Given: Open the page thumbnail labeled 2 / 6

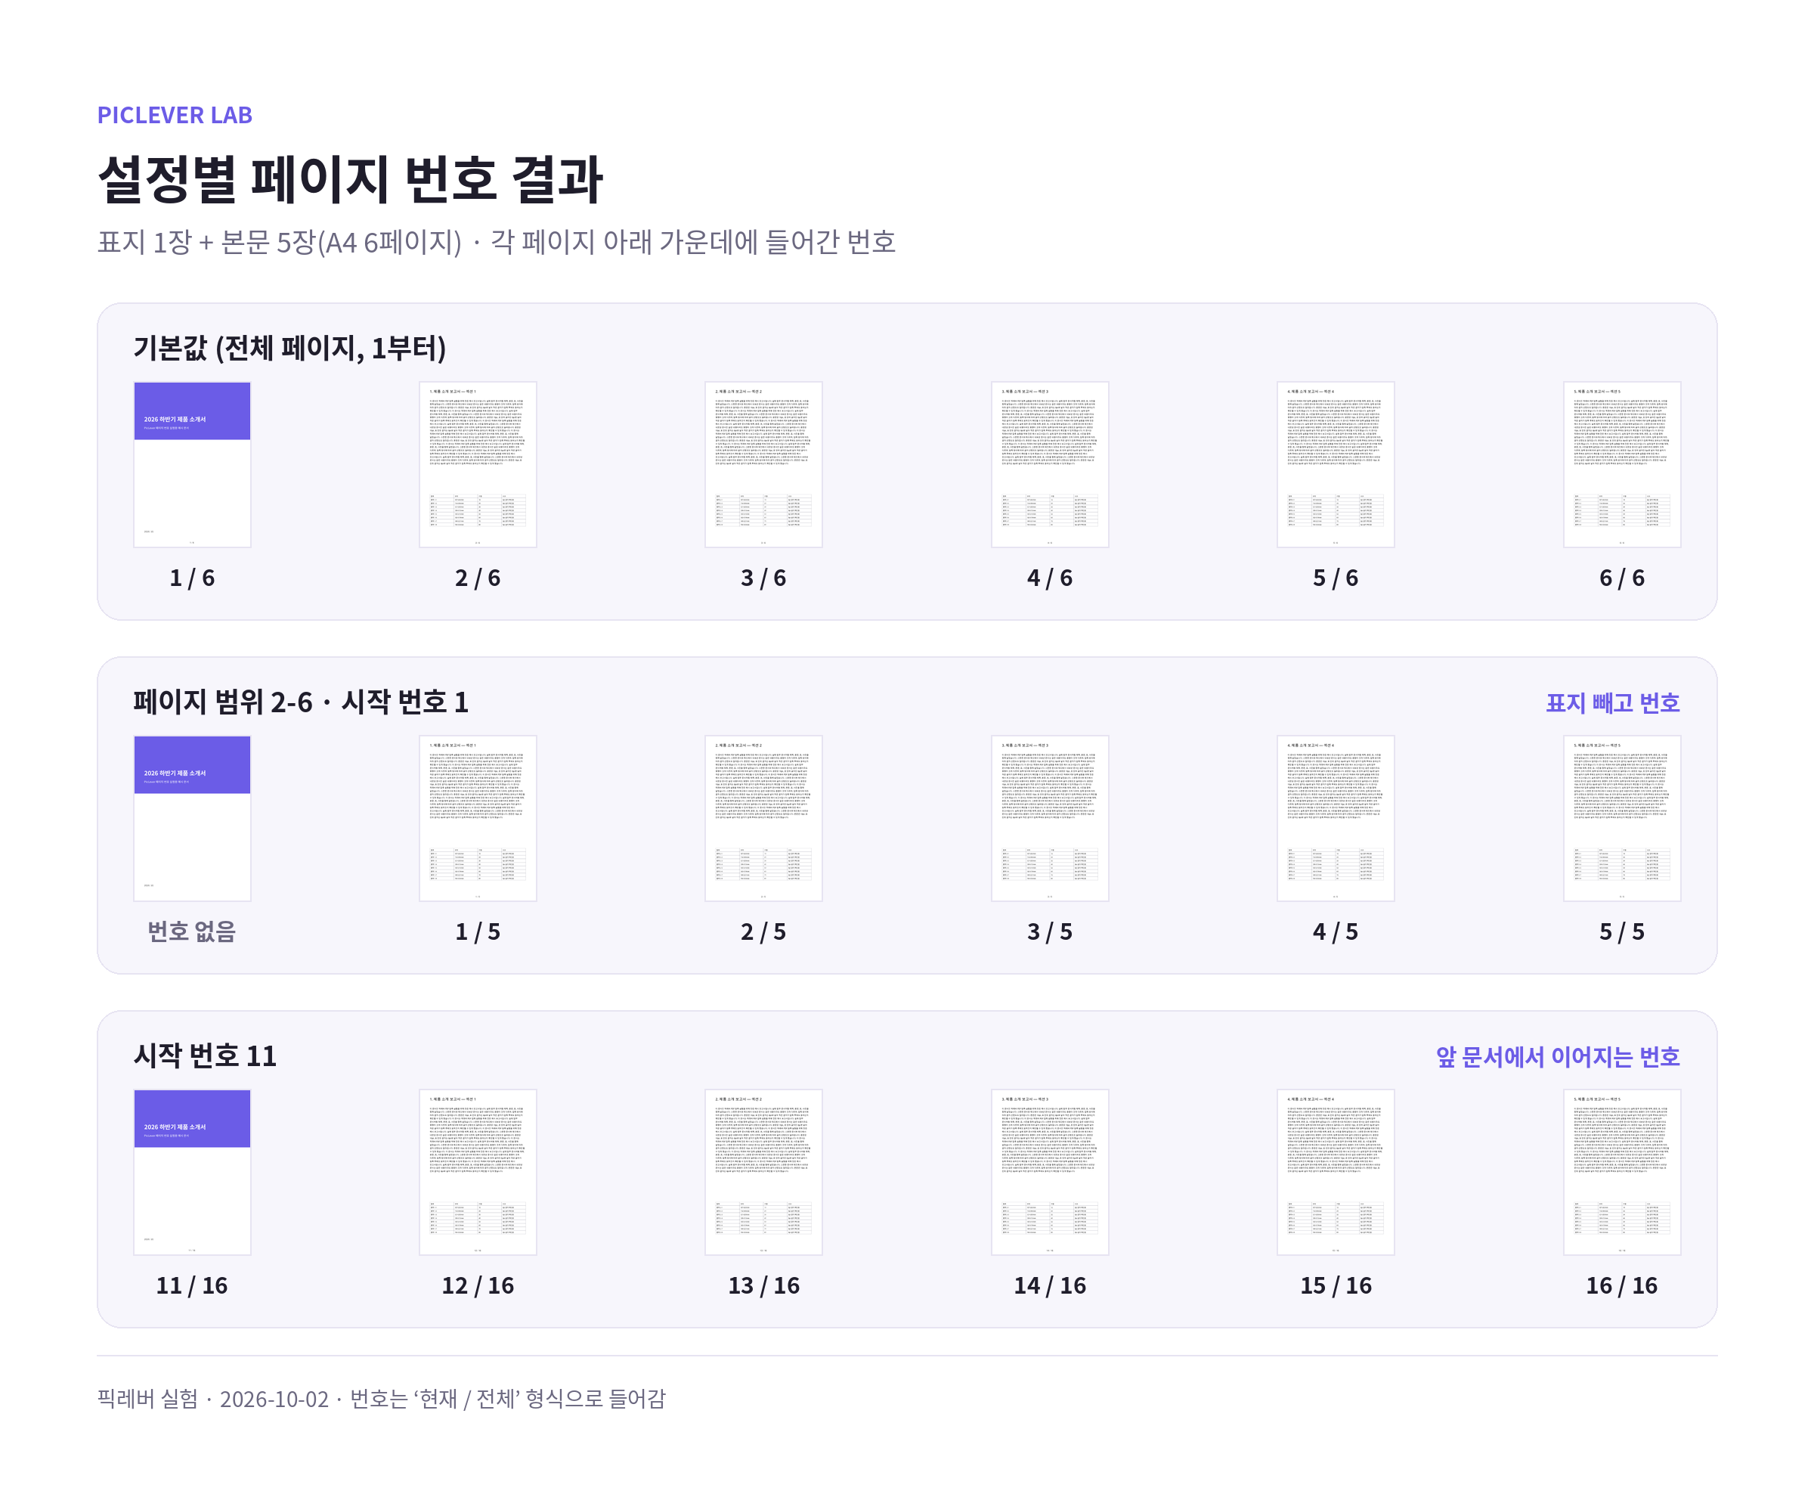Looking at the screenshot, I should [478, 465].
